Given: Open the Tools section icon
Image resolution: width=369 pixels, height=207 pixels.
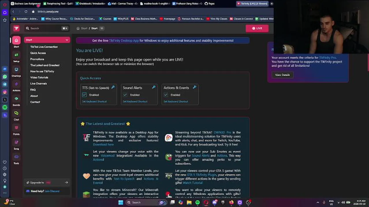Looking at the screenshot, I should tap(16, 157).
